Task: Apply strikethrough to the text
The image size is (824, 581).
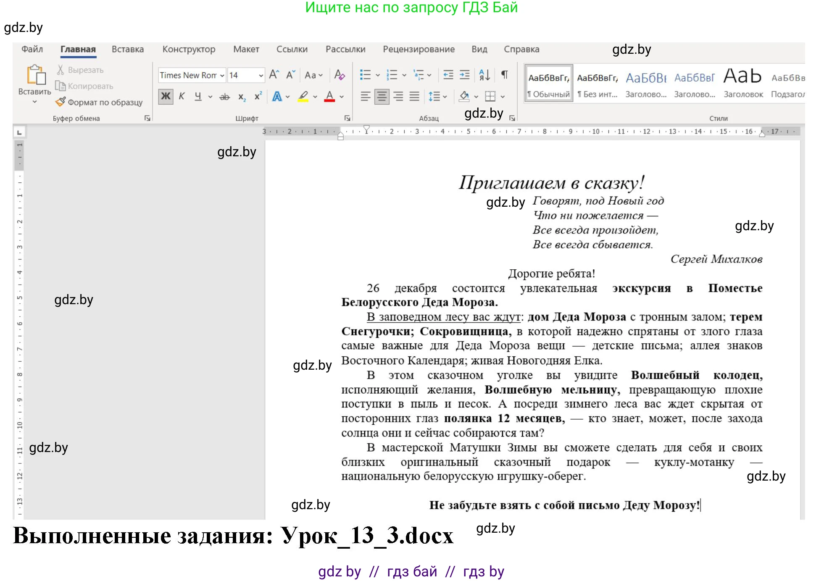Action: pyautogui.click(x=224, y=96)
